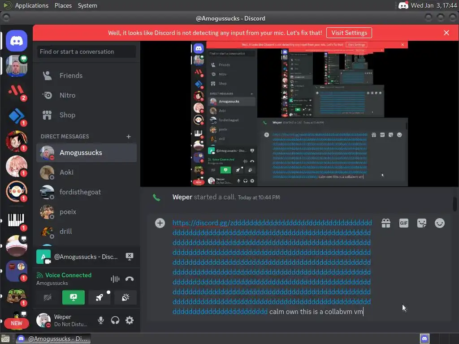Open the piano keys server icon
Image resolution: width=459 pixels, height=344 pixels.
click(17, 220)
